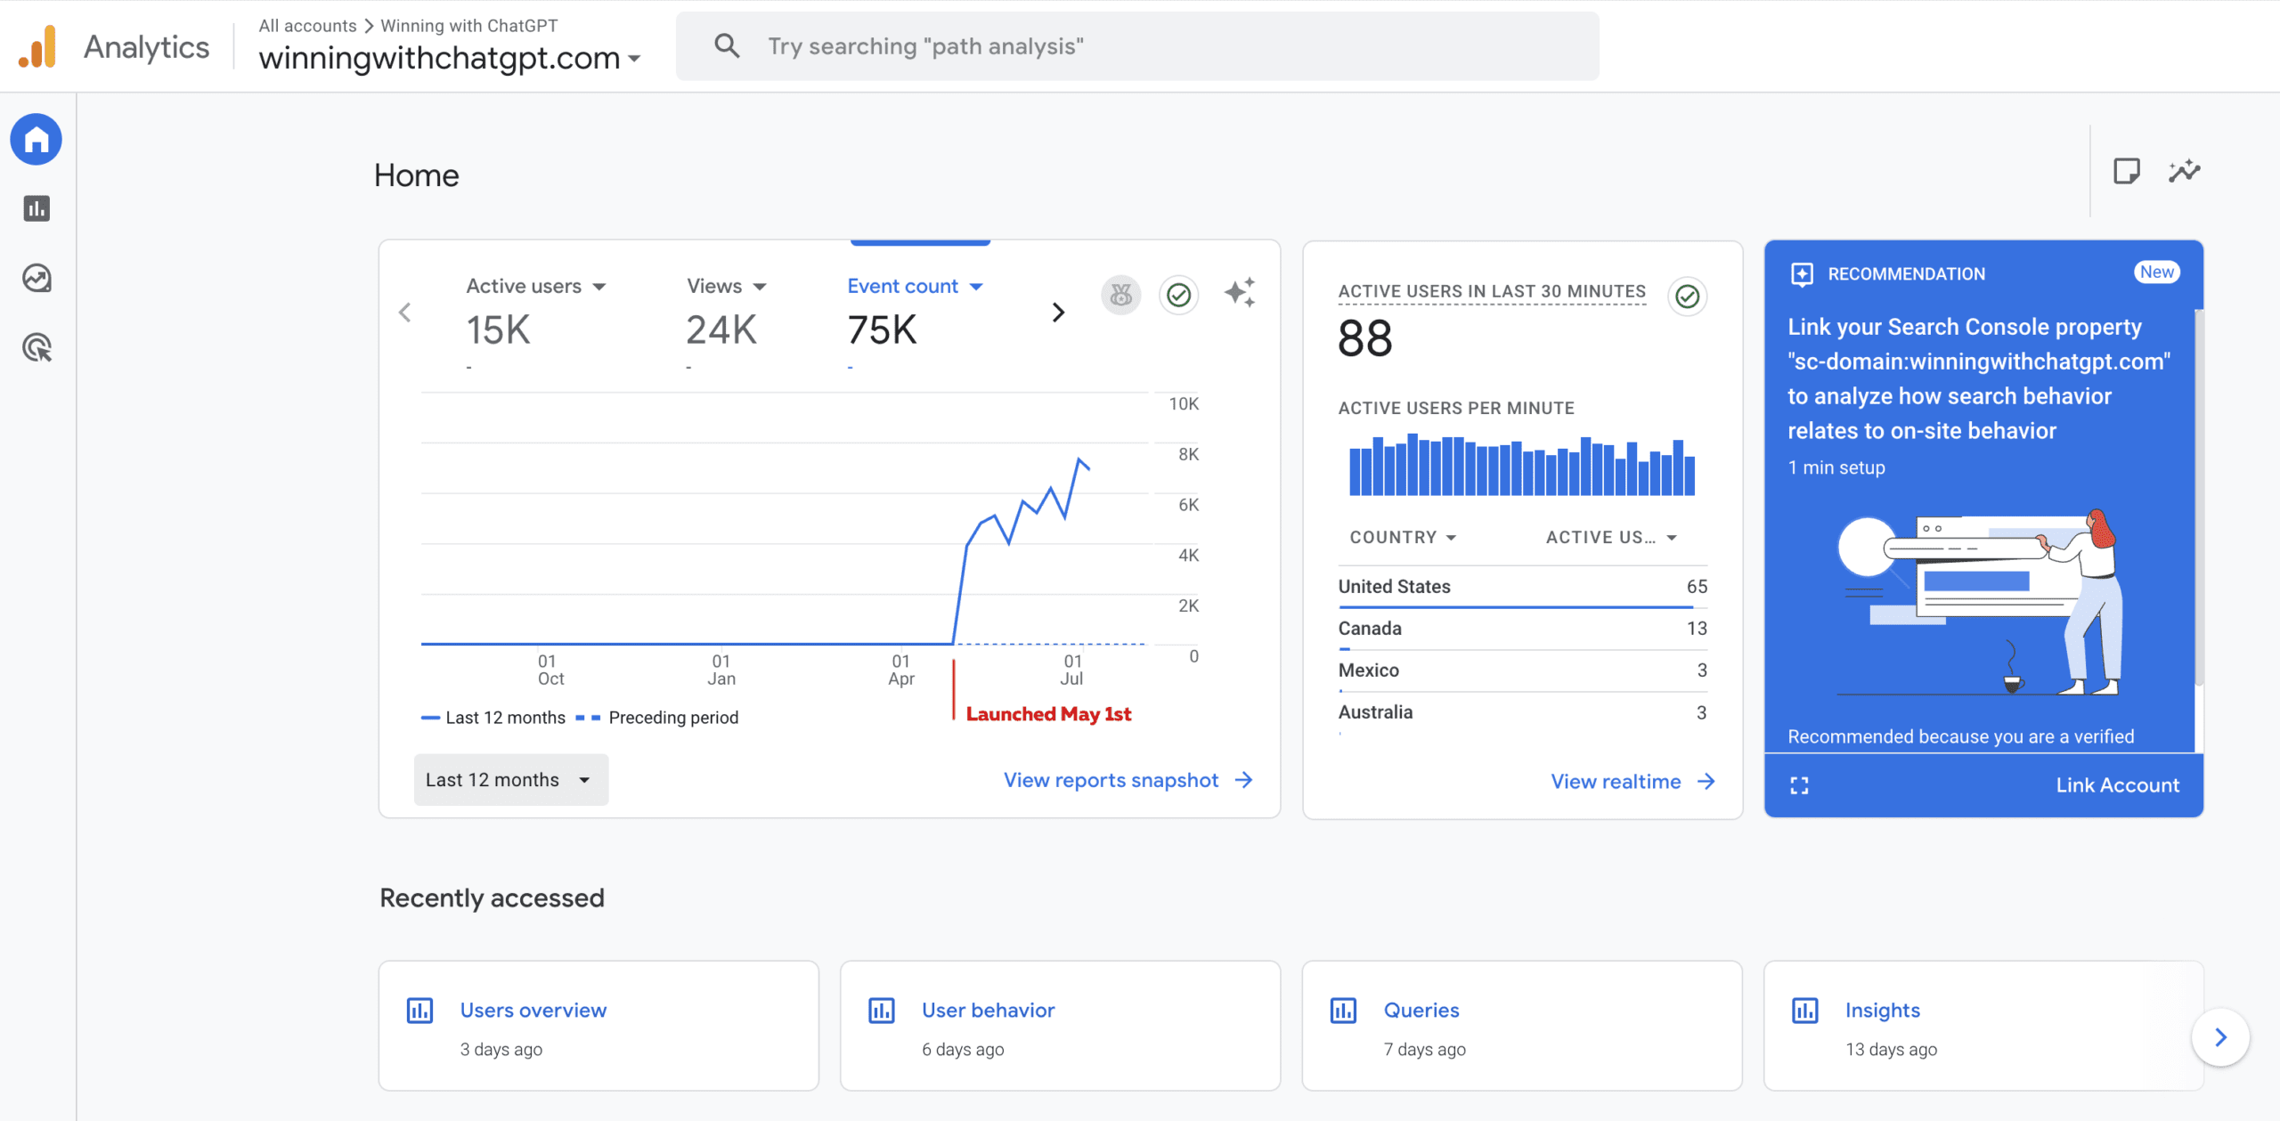The height and width of the screenshot is (1121, 2280).
Task: Expand the Views metric dropdown
Action: point(760,287)
